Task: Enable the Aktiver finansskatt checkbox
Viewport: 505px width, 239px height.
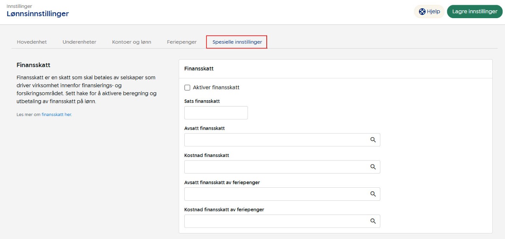Action: coord(187,88)
